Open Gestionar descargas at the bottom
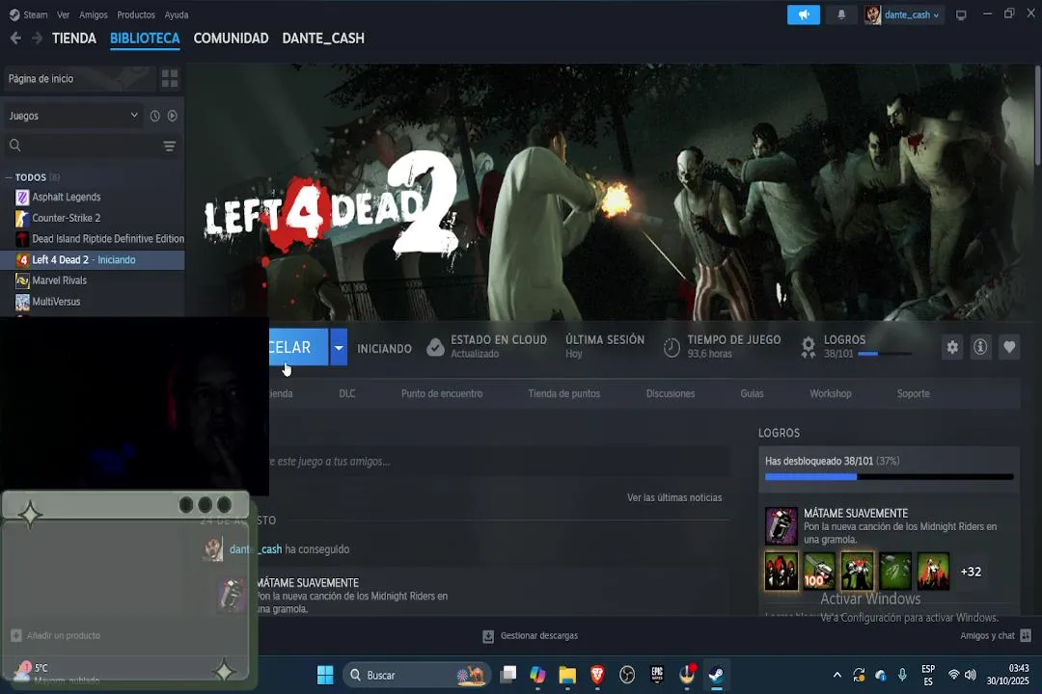Screen dimensions: 1042x694 pos(531,635)
